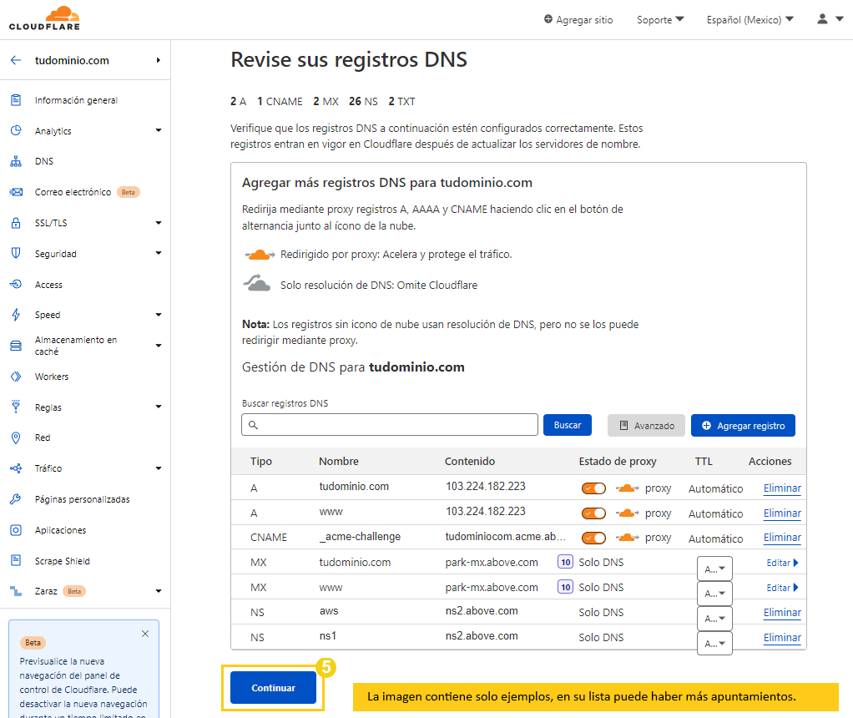Image resolution: width=853 pixels, height=718 pixels.
Task: Expand the Seguridad submenu
Action: [x=159, y=253]
